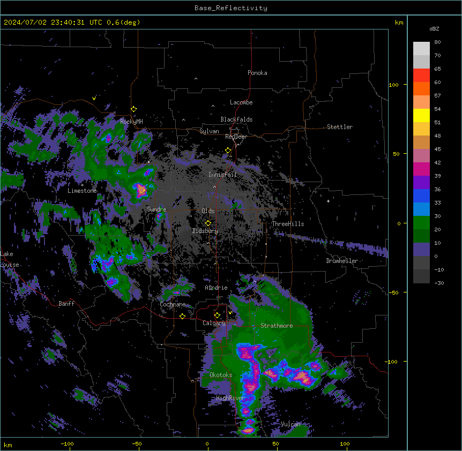The height and width of the screenshot is (451, 462).
Task: Pick the magenta swatch between 42 and 39
Action: click(x=421, y=169)
